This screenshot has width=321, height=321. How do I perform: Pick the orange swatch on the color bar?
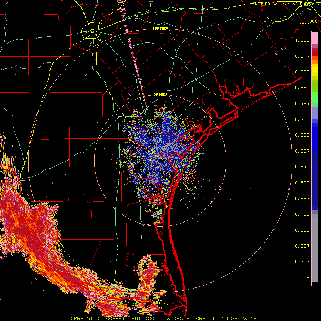[x=315, y=62]
